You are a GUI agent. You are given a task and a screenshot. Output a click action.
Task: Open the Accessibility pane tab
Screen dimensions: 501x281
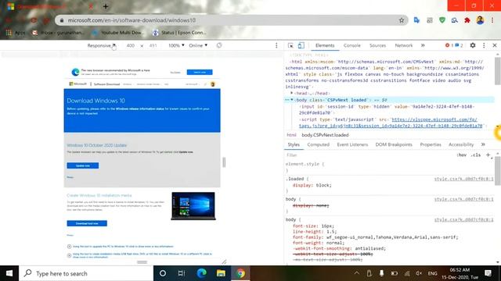click(461, 144)
